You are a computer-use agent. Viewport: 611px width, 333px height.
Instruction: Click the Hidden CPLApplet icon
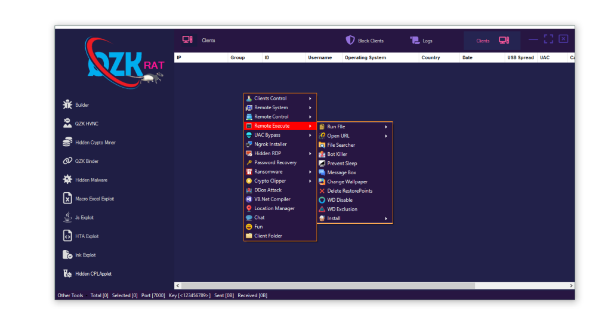[67, 273]
